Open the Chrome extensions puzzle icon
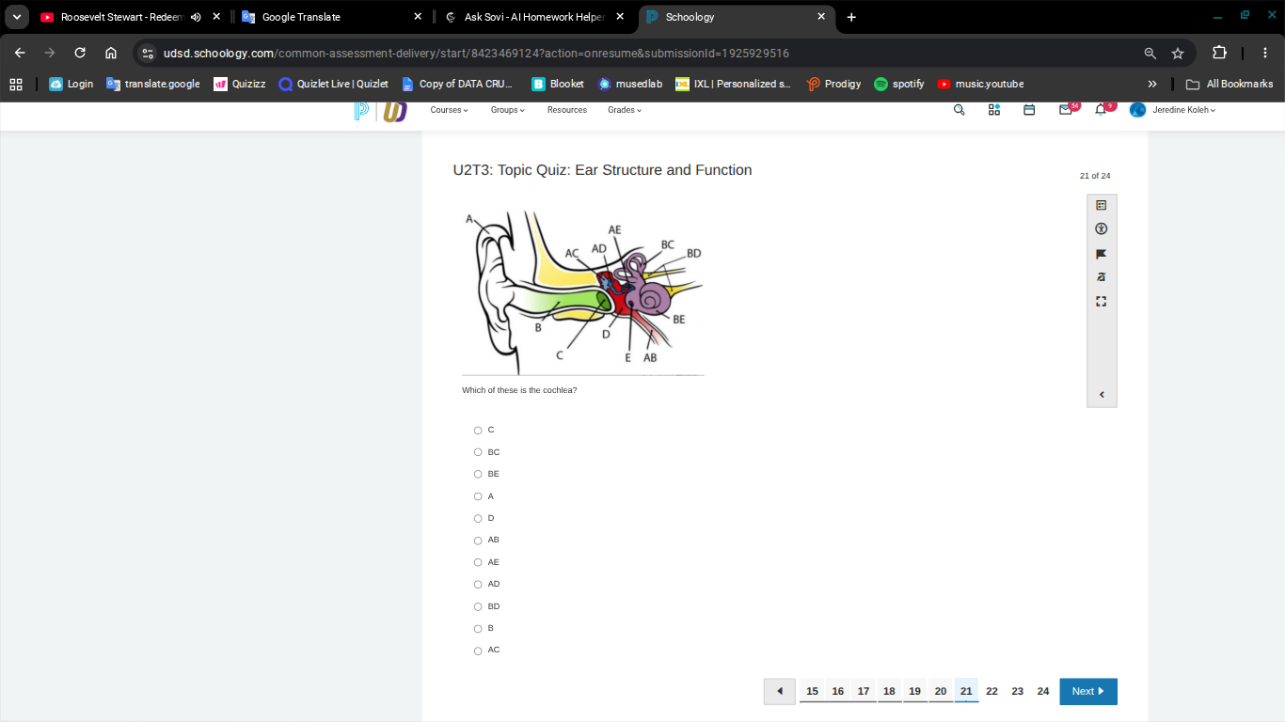 click(x=1219, y=53)
